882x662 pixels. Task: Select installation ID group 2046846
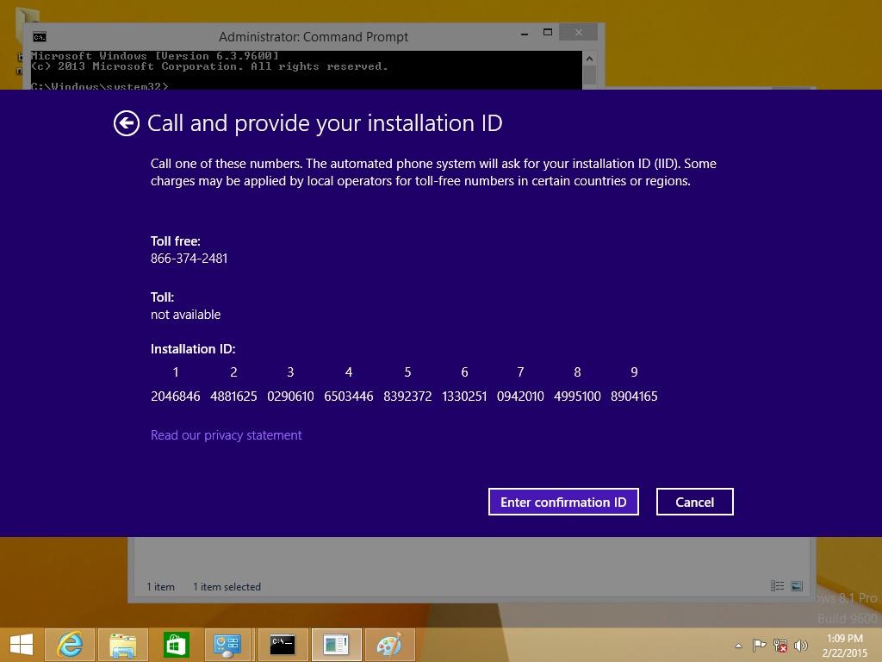[176, 397]
